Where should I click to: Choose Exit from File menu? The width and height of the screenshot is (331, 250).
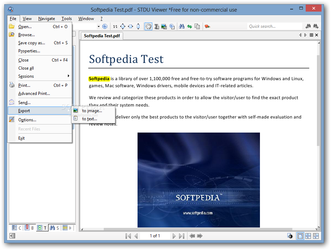[x=40, y=138]
